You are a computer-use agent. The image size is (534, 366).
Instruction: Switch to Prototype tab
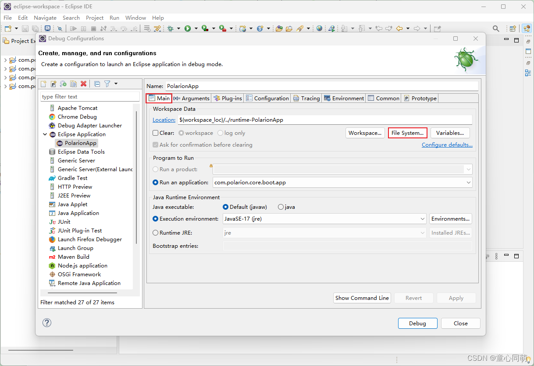(420, 98)
